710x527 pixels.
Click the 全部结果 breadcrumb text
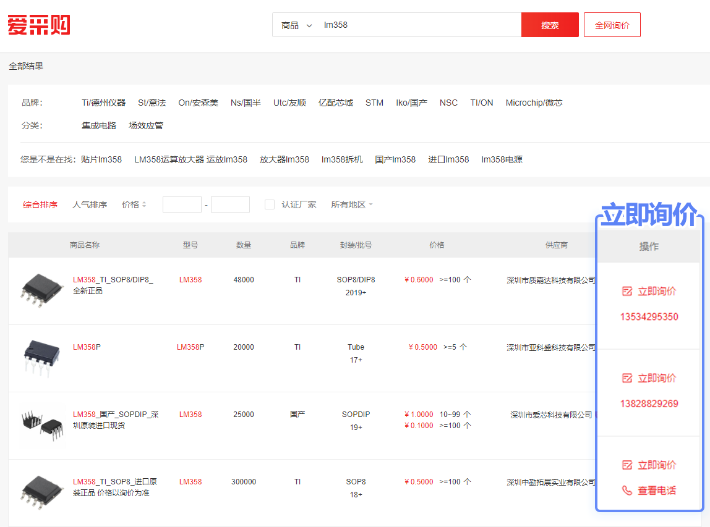point(26,66)
